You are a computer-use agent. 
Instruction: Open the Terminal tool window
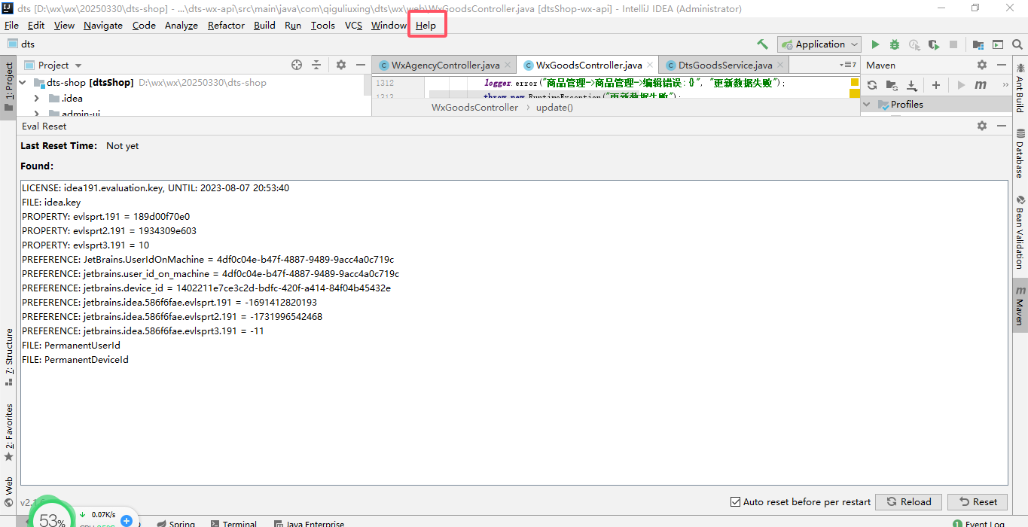pyautogui.click(x=234, y=523)
